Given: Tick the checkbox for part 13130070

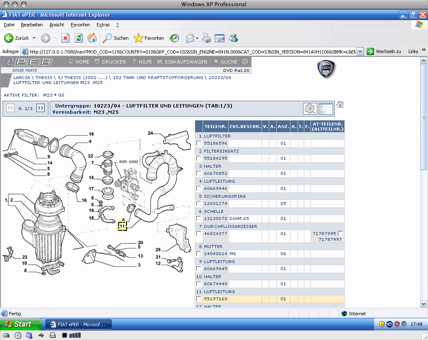Looking at the screenshot, I should click(x=199, y=218).
